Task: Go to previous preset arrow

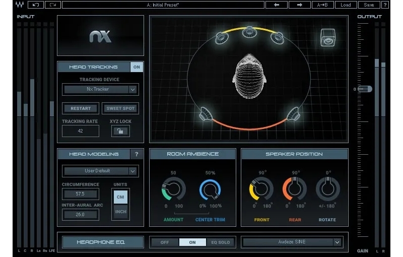Action: pyautogui.click(x=276, y=5)
